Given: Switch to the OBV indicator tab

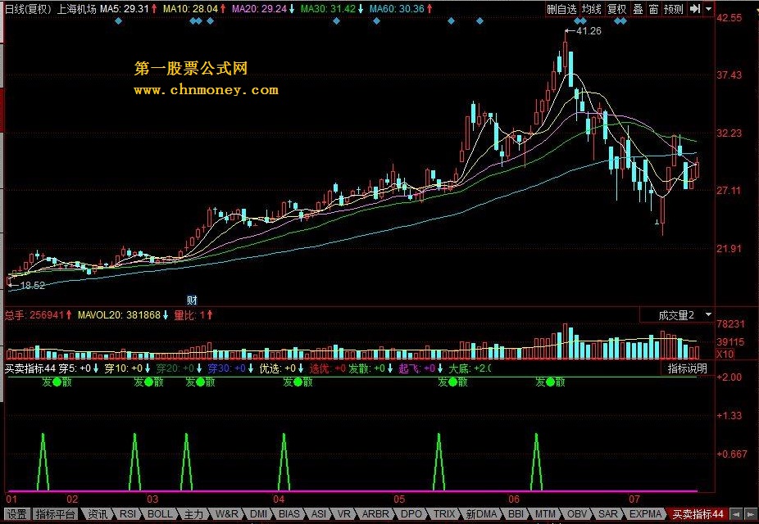Looking at the screenshot, I should pos(576,514).
